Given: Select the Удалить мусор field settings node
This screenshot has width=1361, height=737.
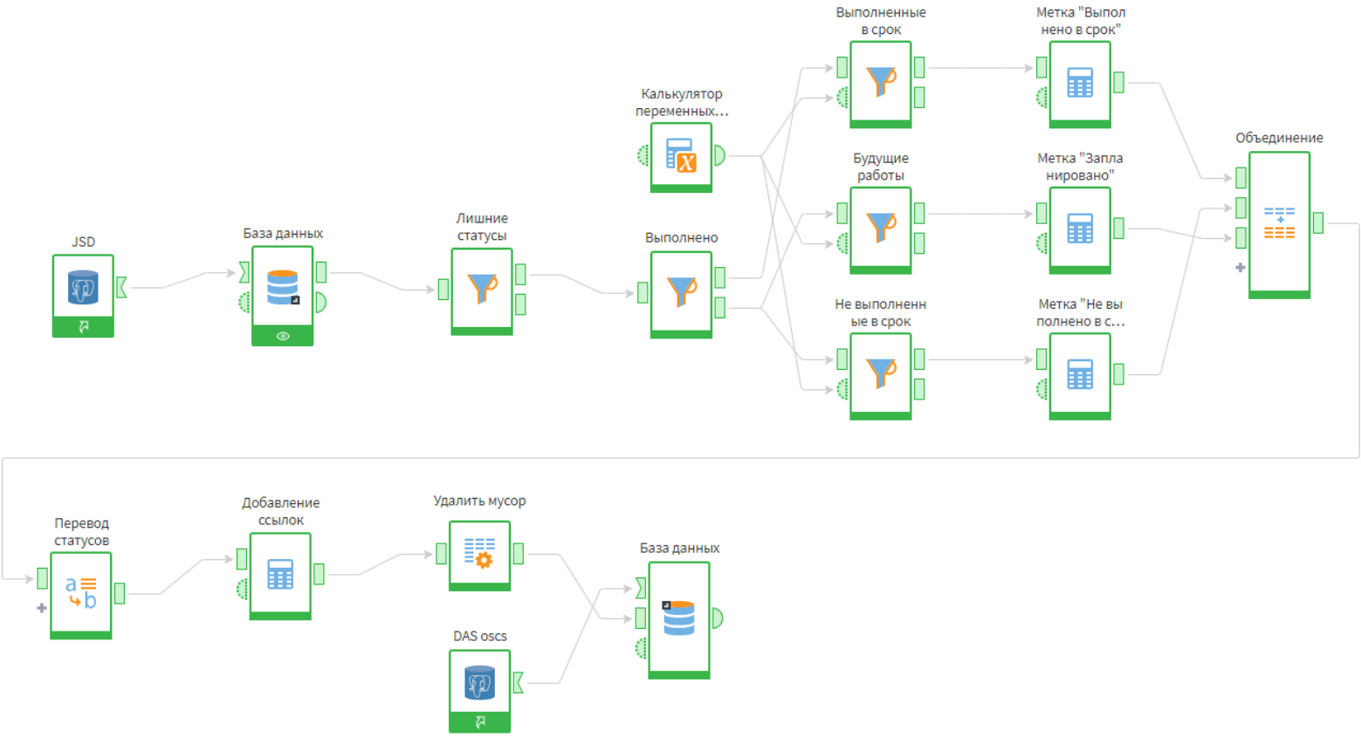Looking at the screenshot, I should point(480,556).
